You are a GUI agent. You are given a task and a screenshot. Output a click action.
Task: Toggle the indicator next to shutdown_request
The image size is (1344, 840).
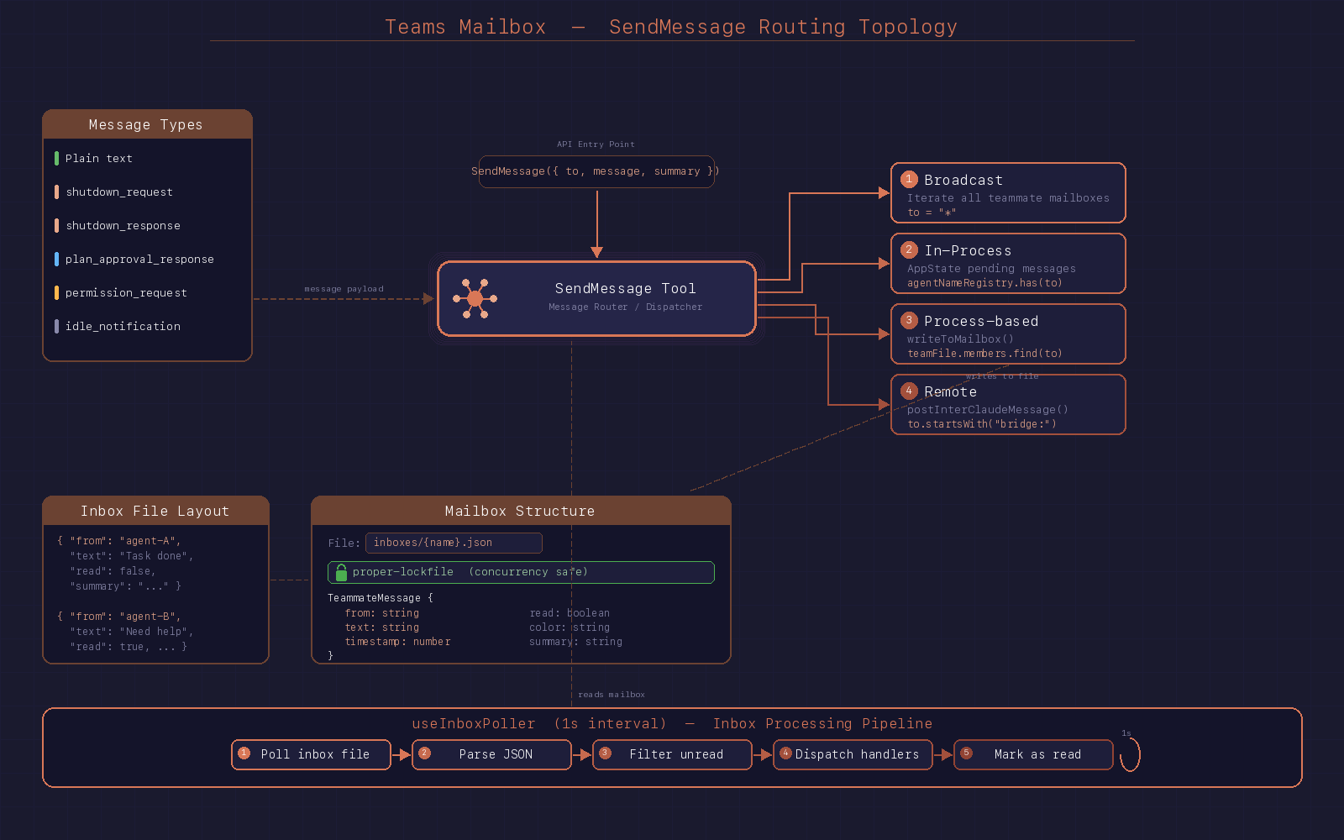coord(57,192)
